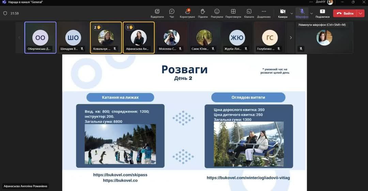
Task: Click the Катання на лижах heading
Action: click(120, 97)
